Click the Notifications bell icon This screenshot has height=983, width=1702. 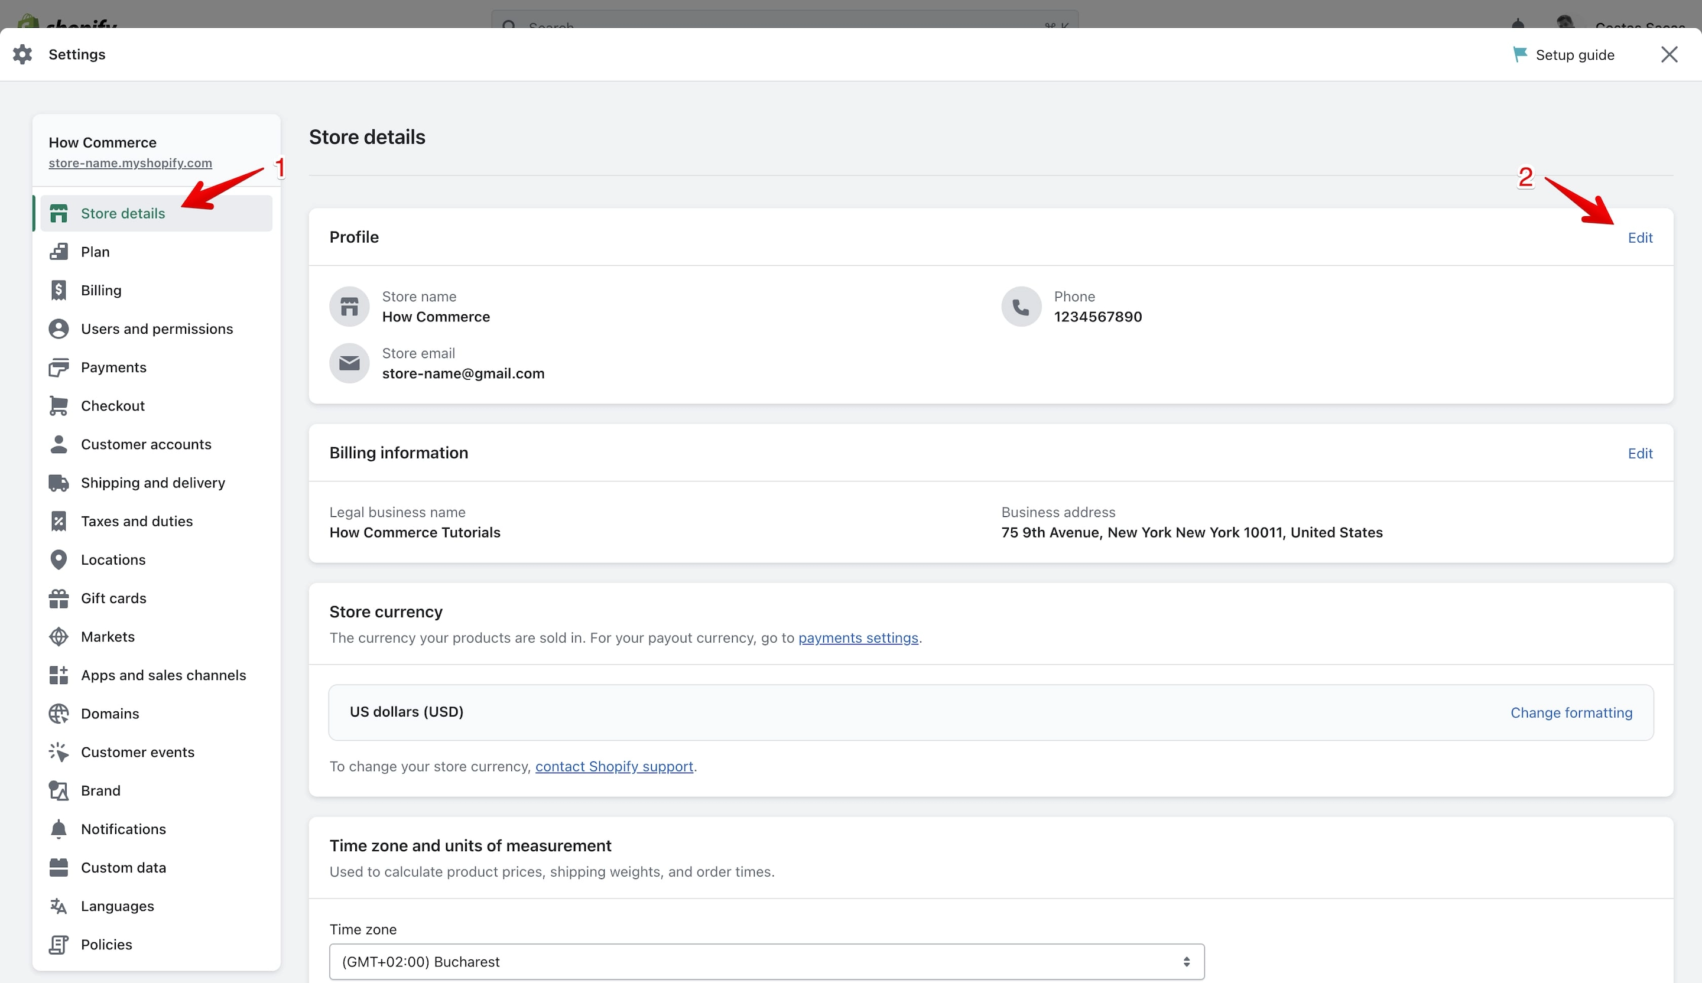click(59, 829)
